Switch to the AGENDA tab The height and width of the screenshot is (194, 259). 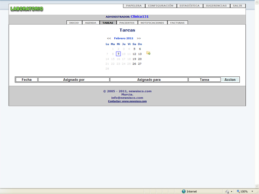point(91,23)
